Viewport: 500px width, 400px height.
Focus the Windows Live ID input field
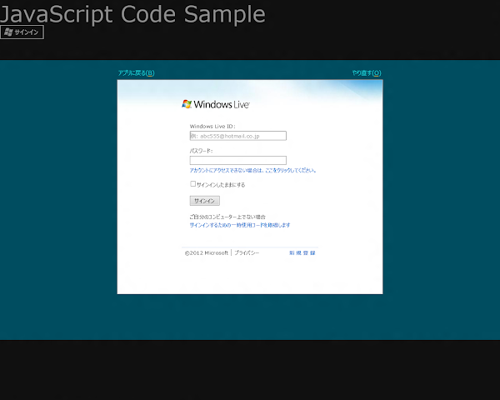(237, 136)
